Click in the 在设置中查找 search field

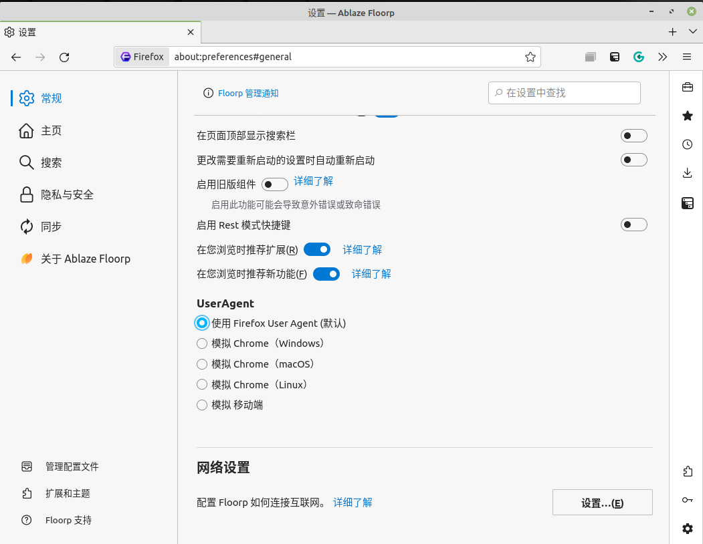(564, 93)
